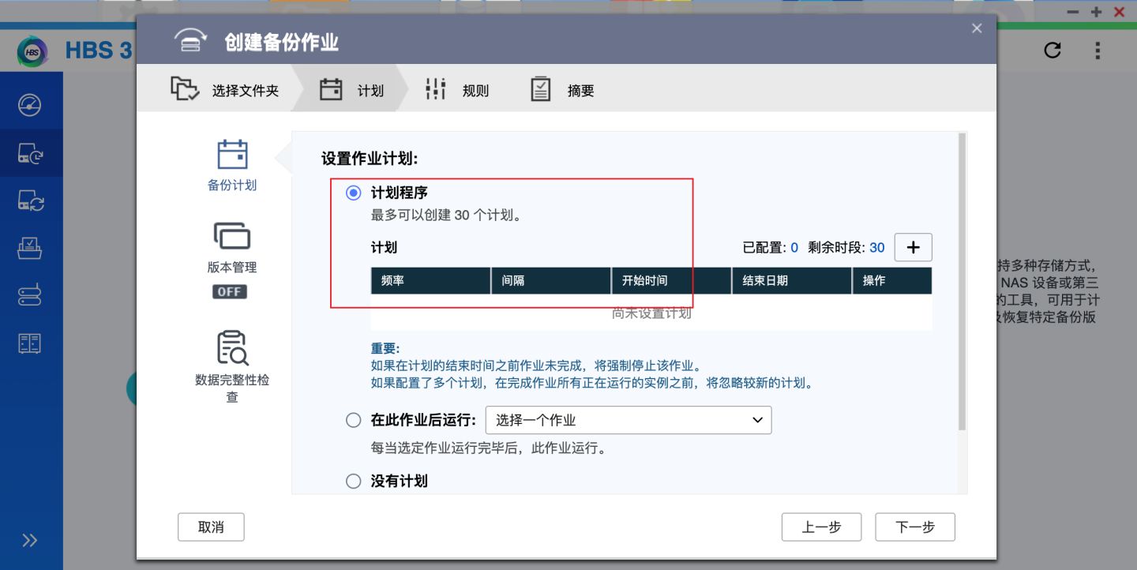This screenshot has width=1137, height=570.
Task: Enable the 版本管理 OFF toggle
Action: [230, 291]
